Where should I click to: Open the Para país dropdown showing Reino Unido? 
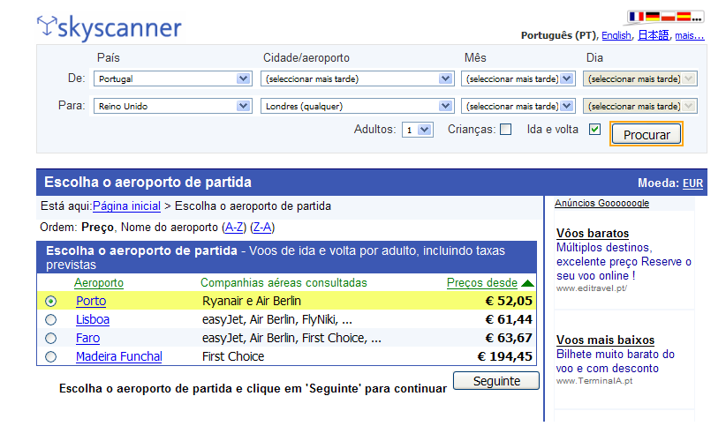(173, 106)
